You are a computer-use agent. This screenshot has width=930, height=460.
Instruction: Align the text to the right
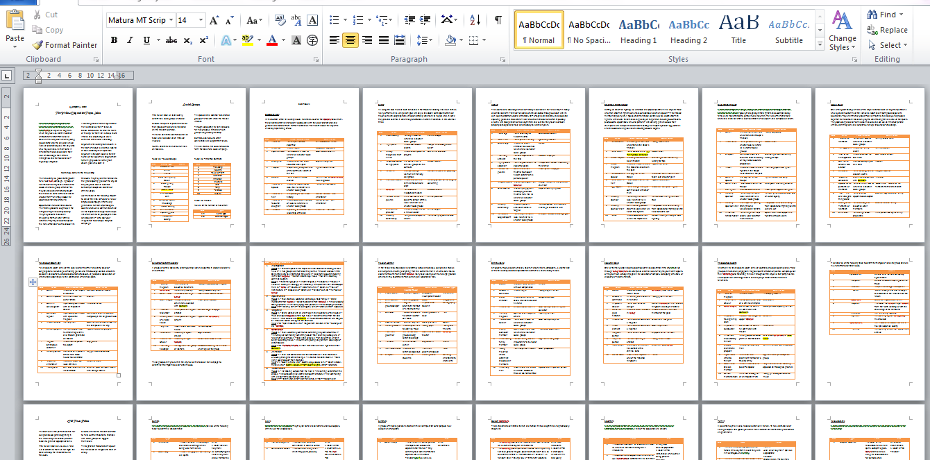[x=367, y=40]
